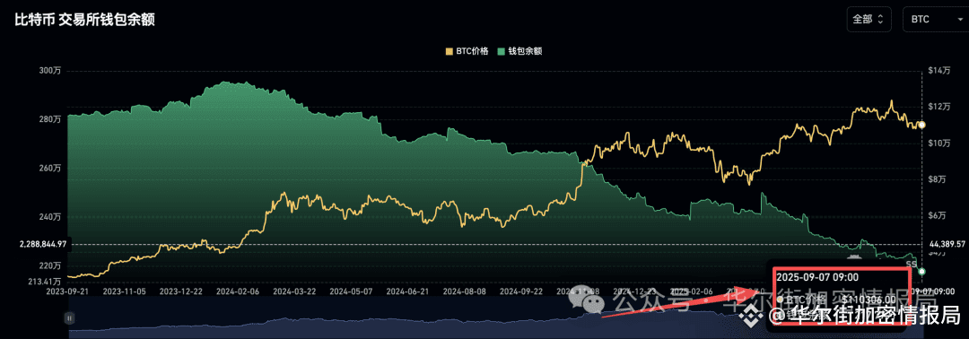Viewport: 969px width, 339px height.
Task: Toggle the BTC价格 legend series
Action: [x=467, y=51]
